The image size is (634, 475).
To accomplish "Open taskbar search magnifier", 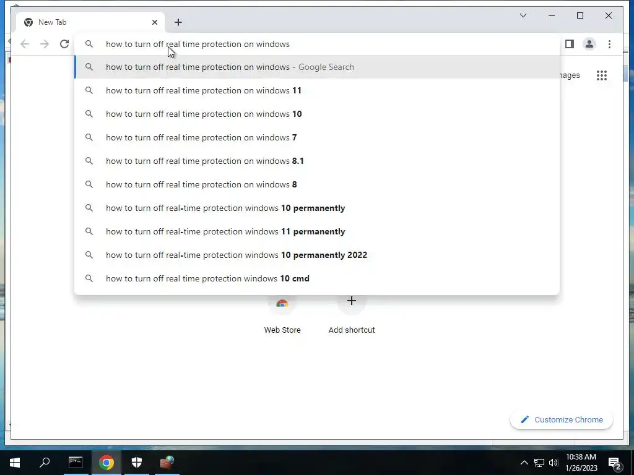I will [x=45, y=463].
